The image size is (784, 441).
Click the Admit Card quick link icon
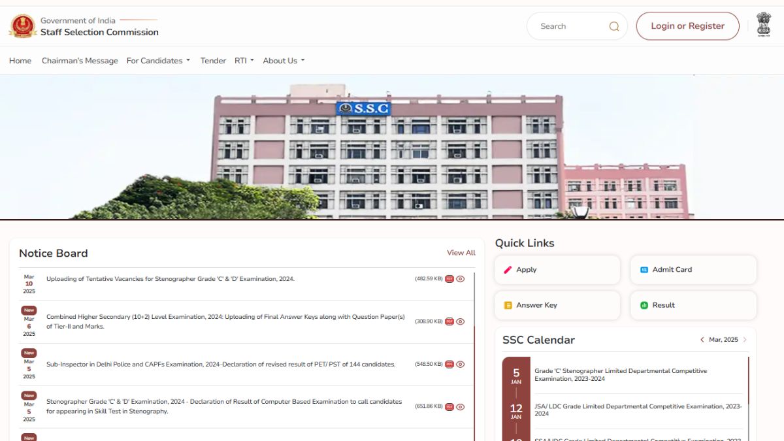[x=644, y=269]
